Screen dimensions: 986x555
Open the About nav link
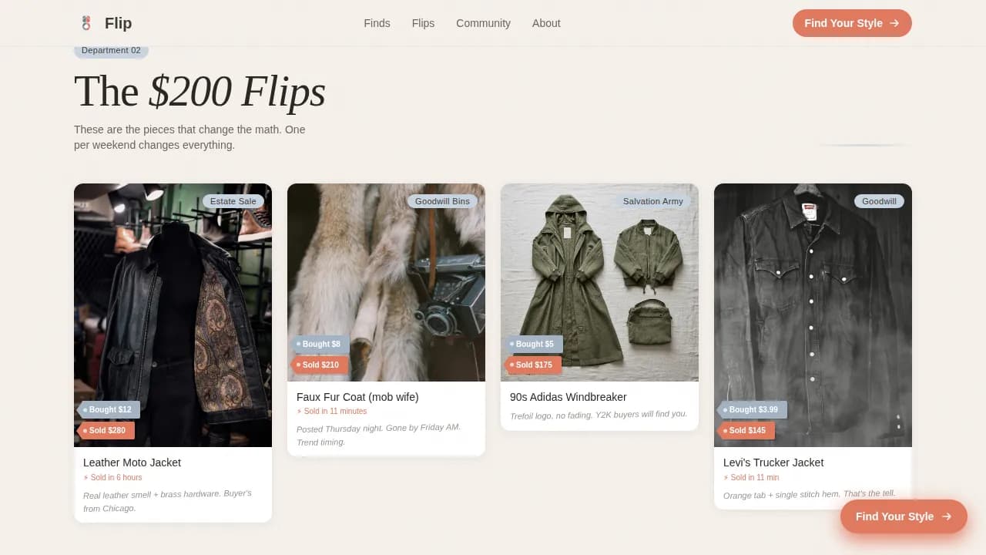[546, 23]
